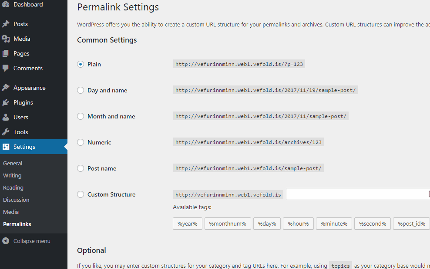Choose Day and name permalink option
Image resolution: width=430 pixels, height=269 pixels.
(81, 90)
